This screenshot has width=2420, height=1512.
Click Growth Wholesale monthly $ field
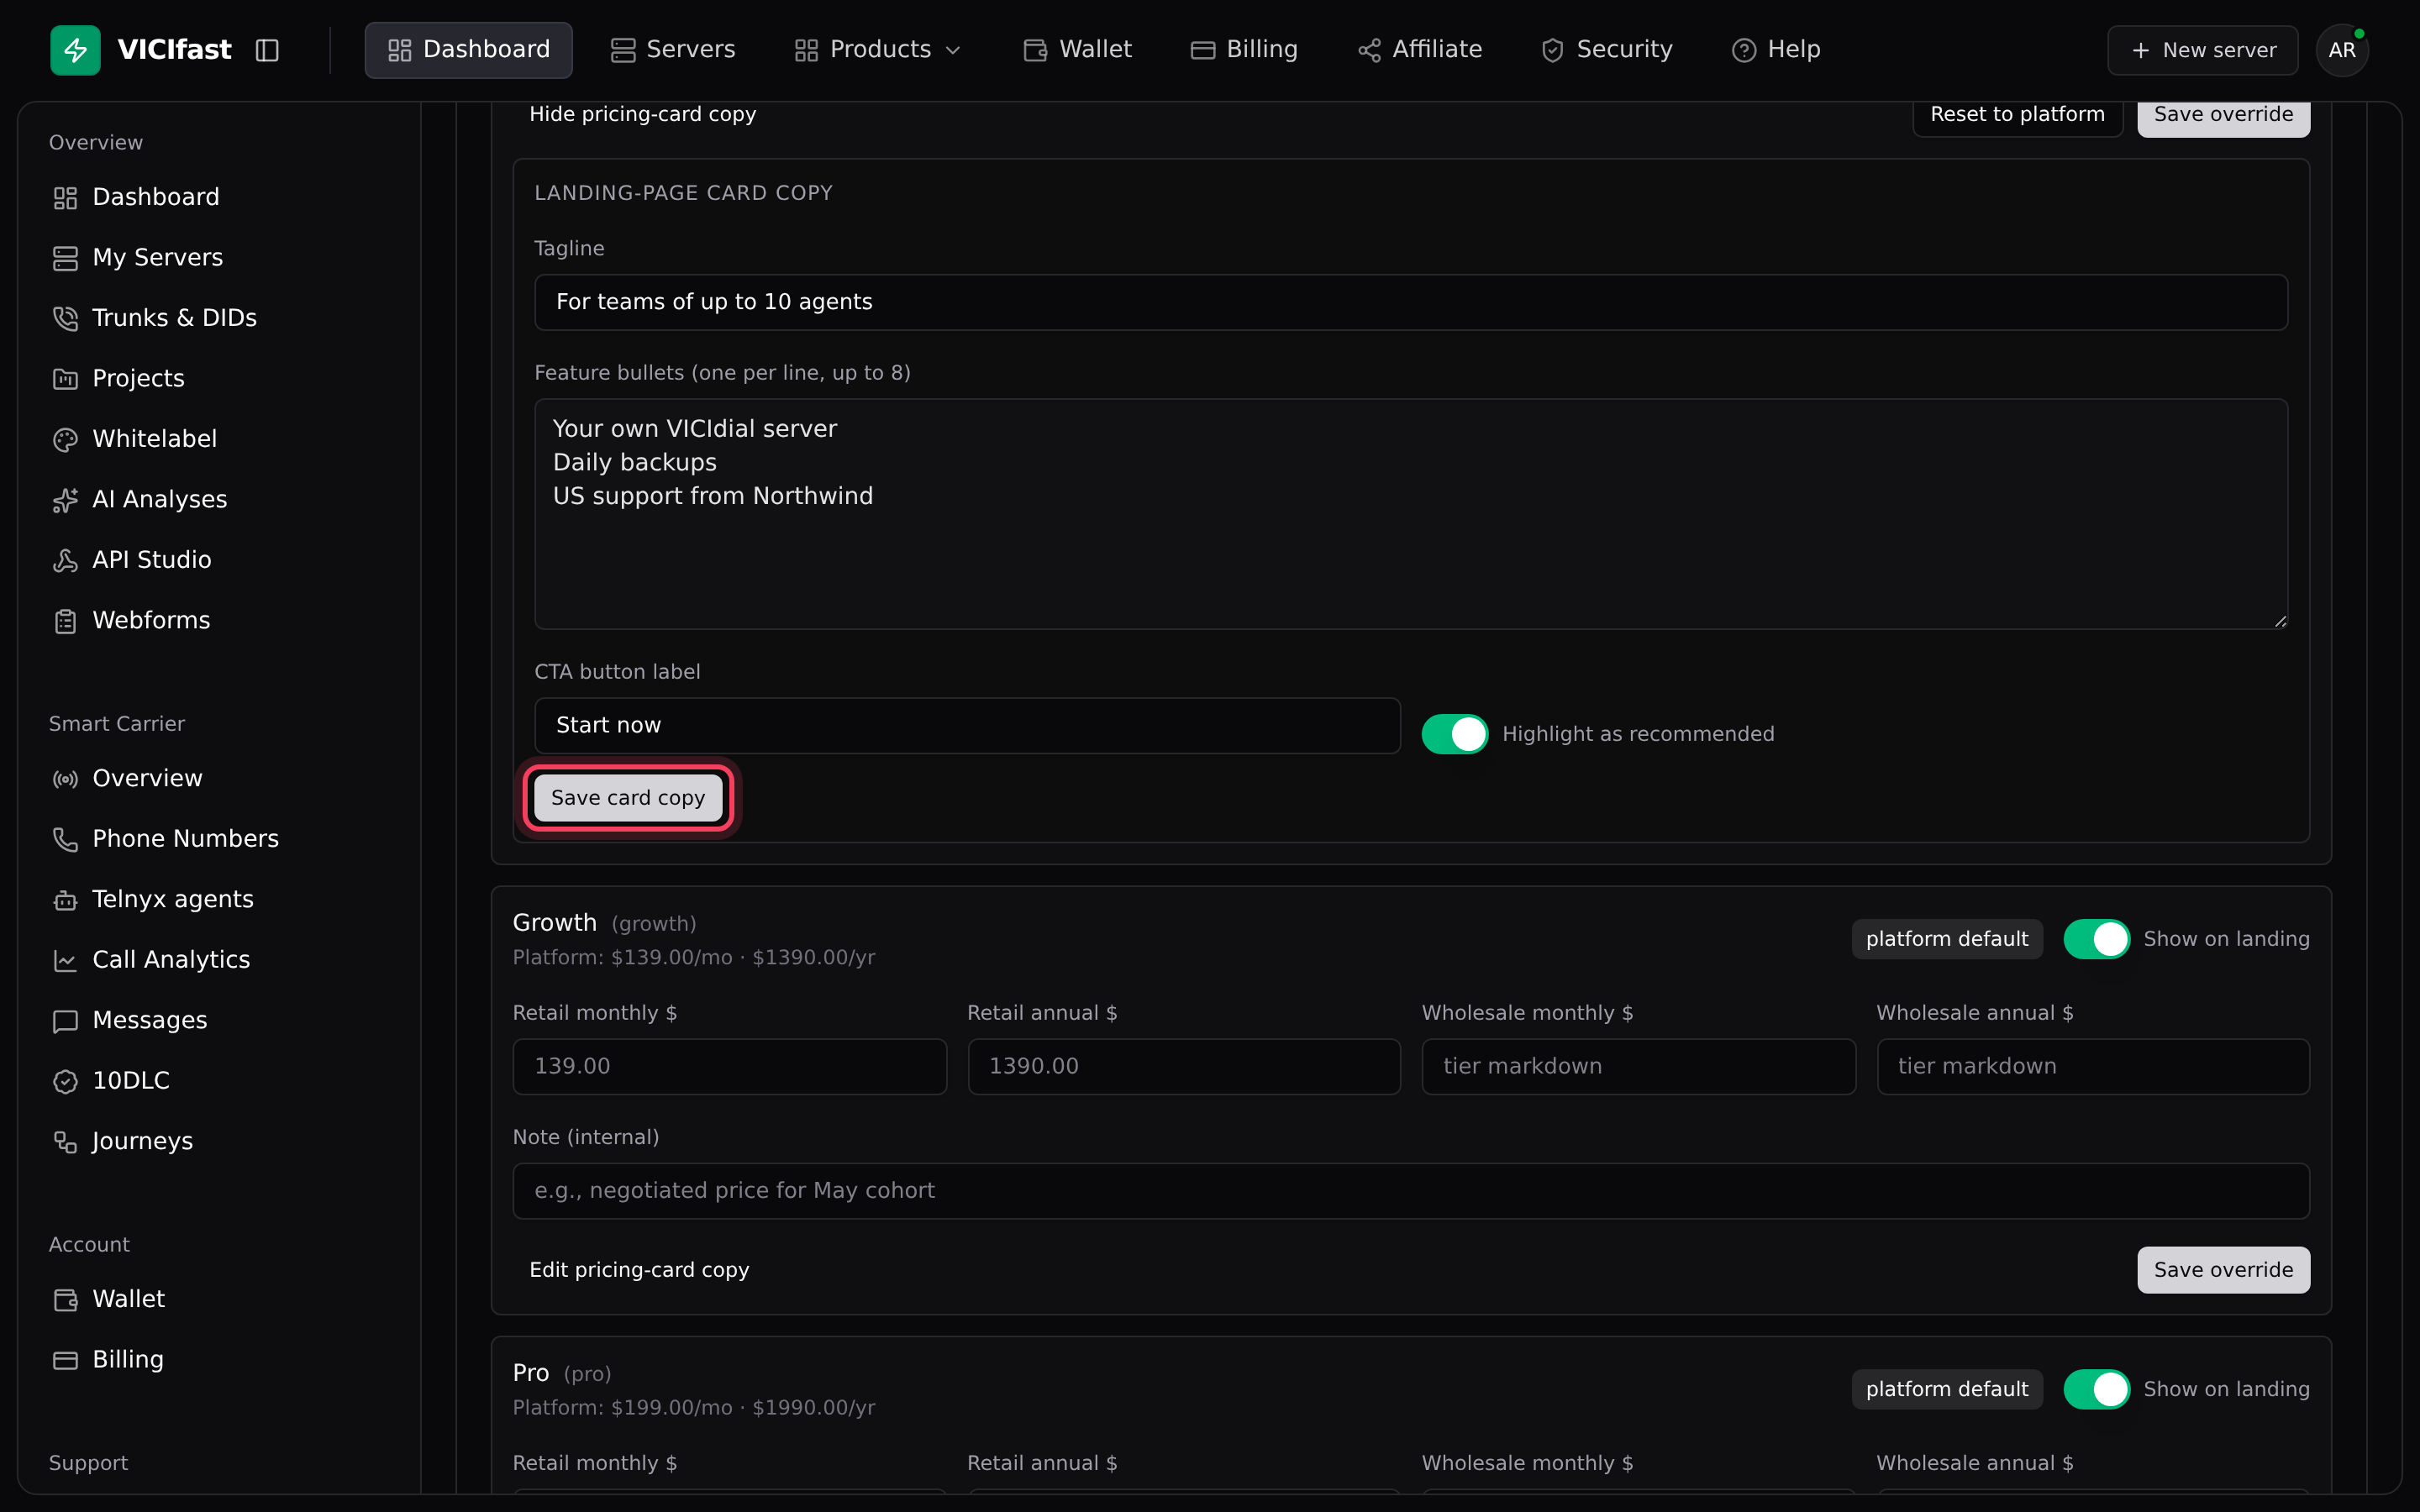point(1638,1066)
